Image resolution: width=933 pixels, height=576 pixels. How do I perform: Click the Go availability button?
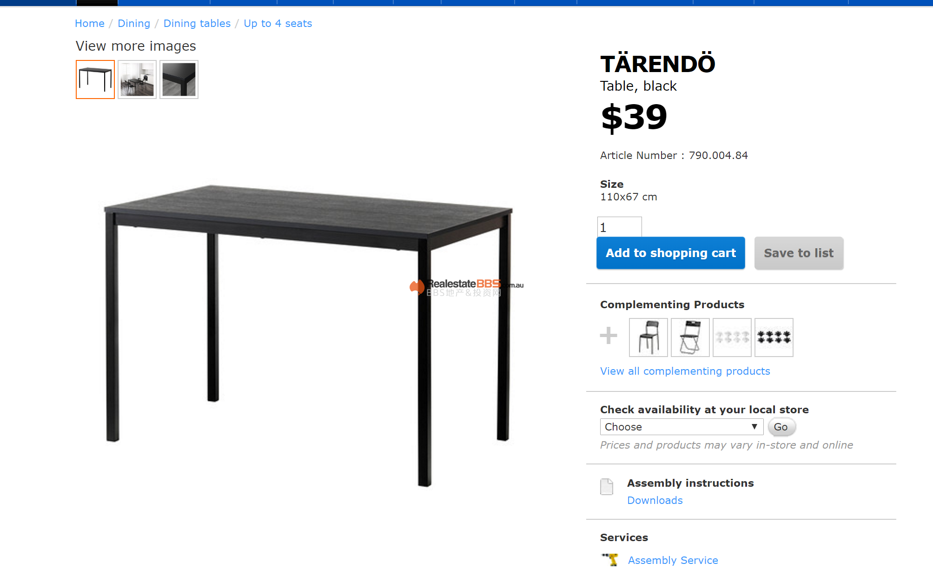pyautogui.click(x=781, y=427)
